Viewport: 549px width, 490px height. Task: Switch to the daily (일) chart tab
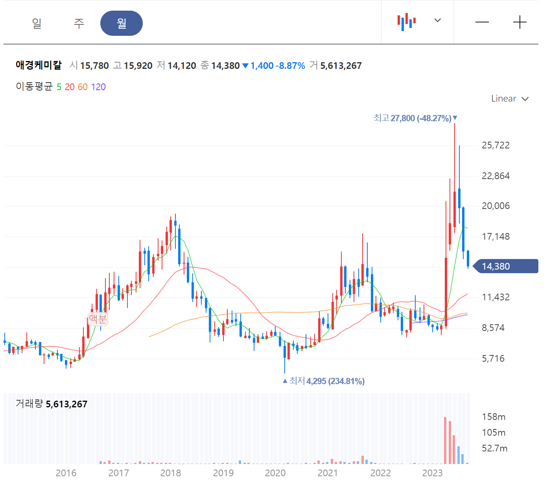(37, 23)
